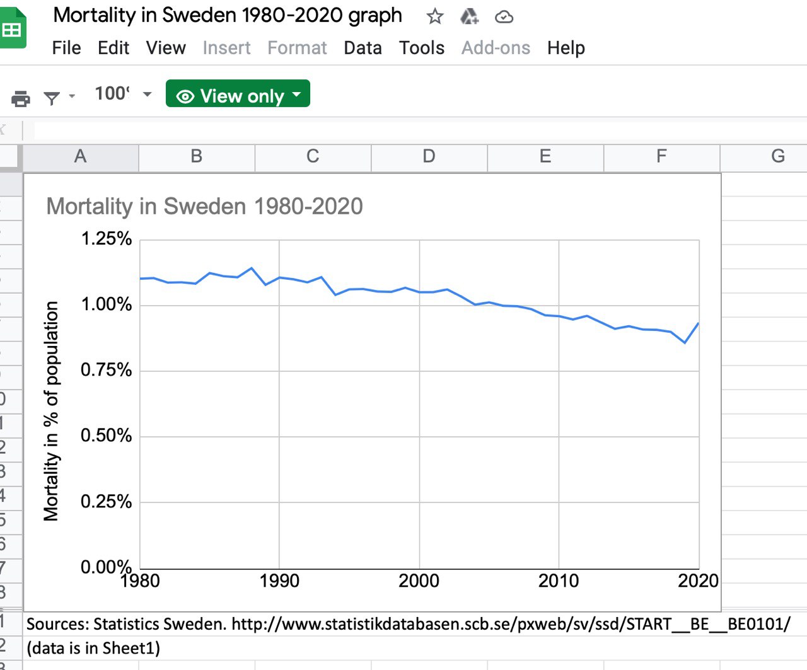Select column C header
807x670 pixels.
click(313, 156)
